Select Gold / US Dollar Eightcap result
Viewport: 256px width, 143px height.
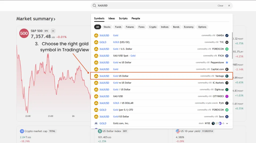click(162, 89)
